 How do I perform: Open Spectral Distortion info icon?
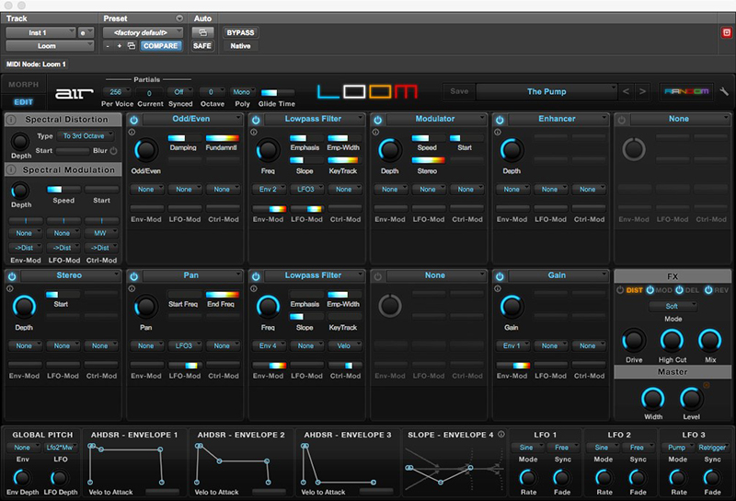[x=11, y=120]
